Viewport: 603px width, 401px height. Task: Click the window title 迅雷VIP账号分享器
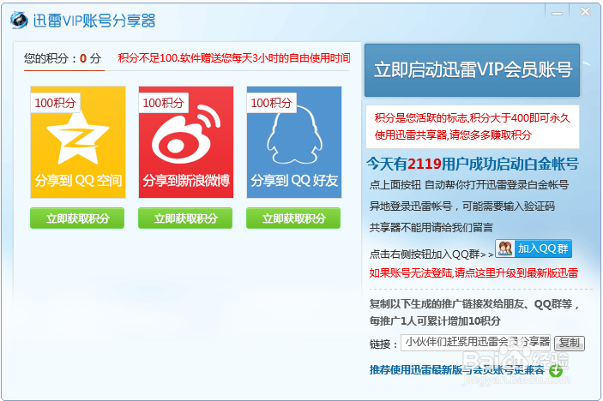coord(94,21)
